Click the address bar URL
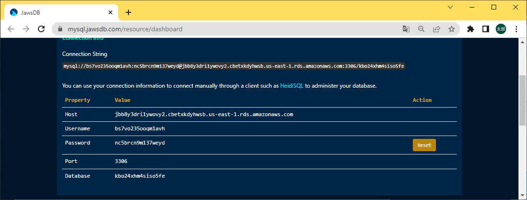 [125, 29]
